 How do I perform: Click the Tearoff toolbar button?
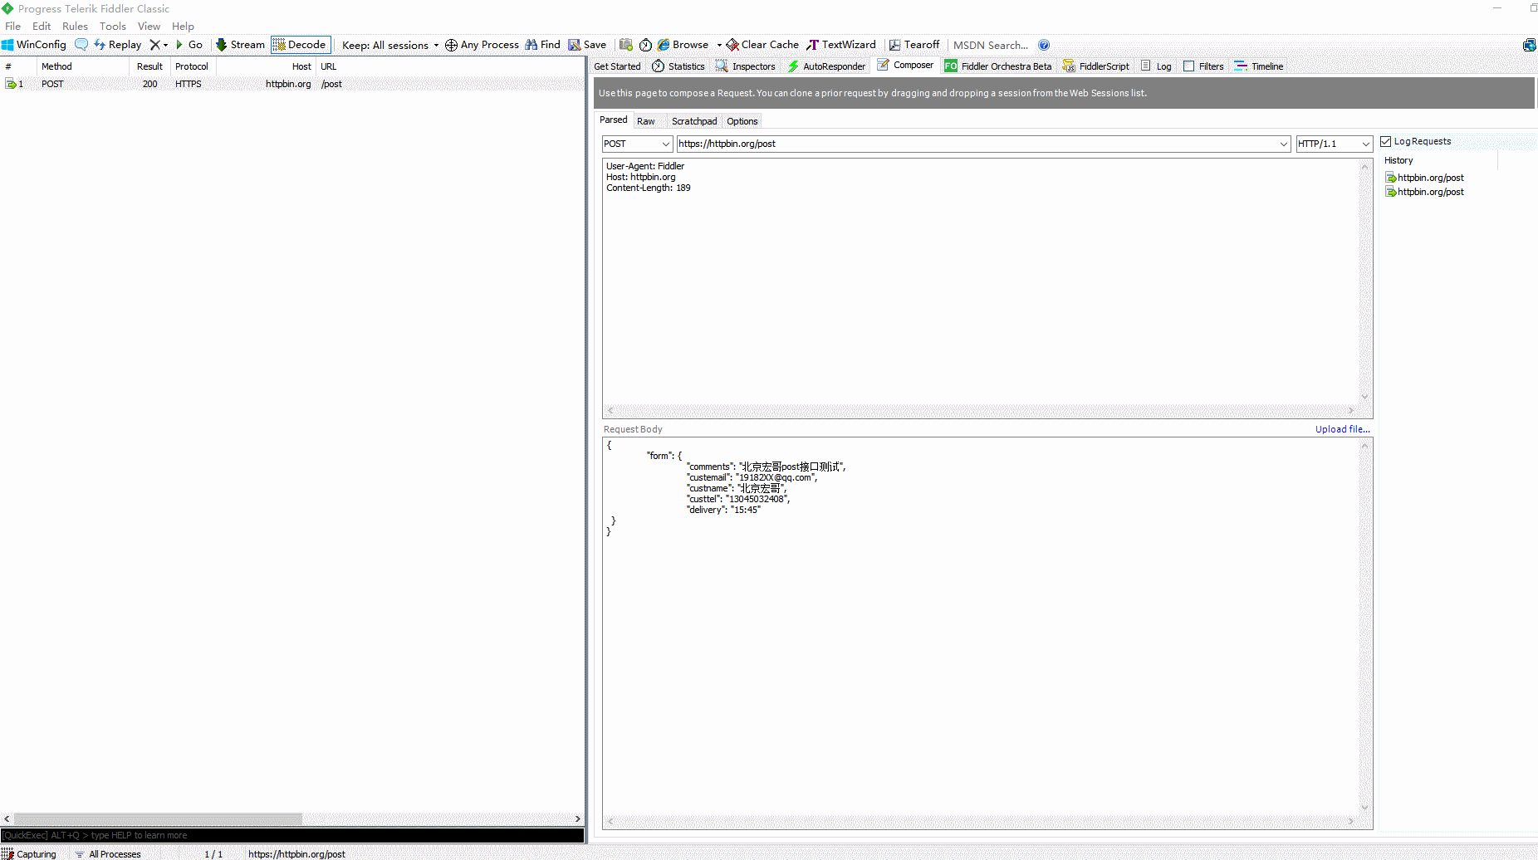tap(913, 45)
